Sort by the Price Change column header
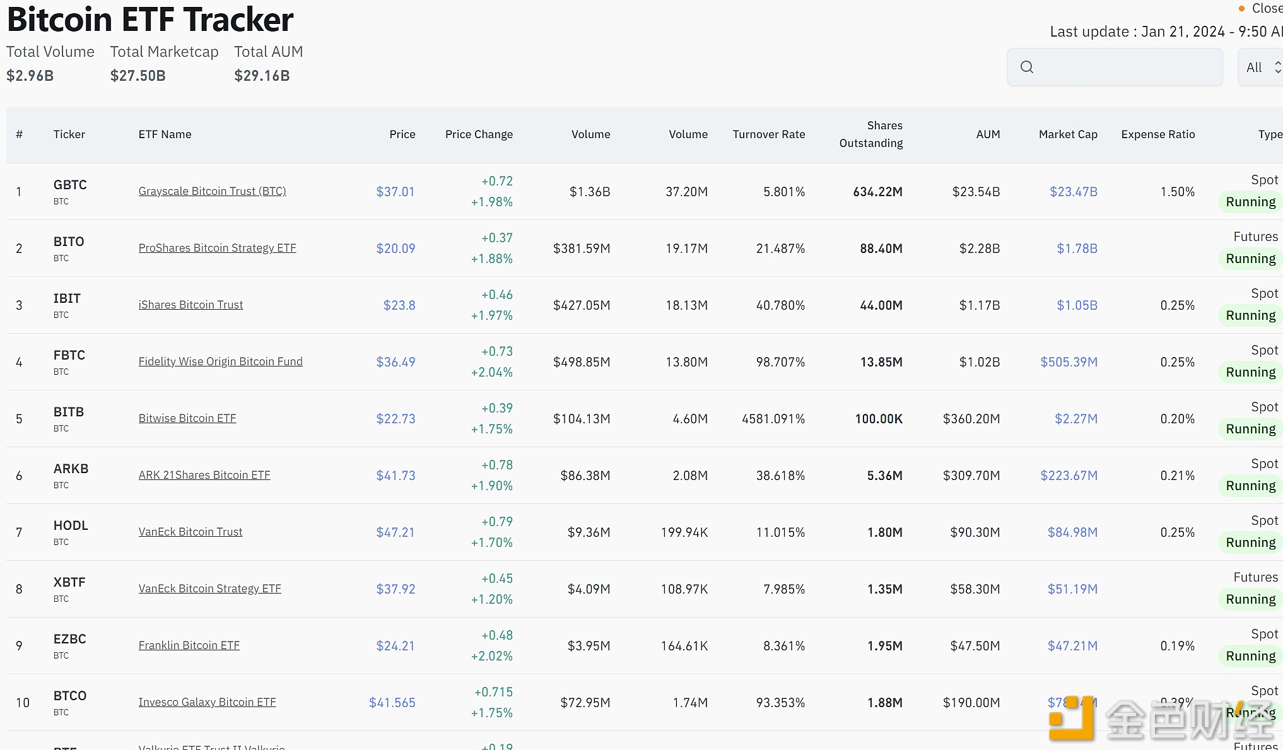 pos(479,134)
